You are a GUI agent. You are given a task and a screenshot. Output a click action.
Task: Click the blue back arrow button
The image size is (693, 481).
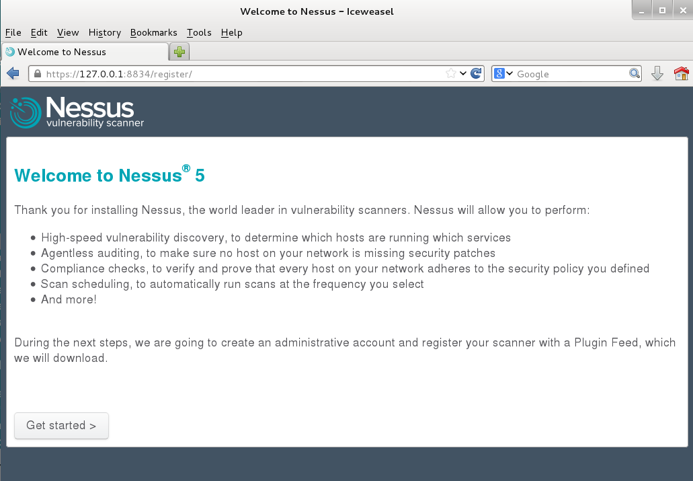point(13,73)
